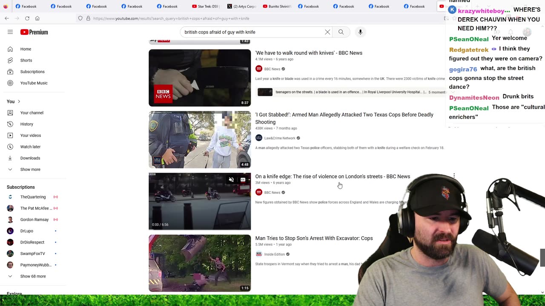Open 'On a knife edge' BBC video title
Screen dimensions: 545x306
(333, 176)
